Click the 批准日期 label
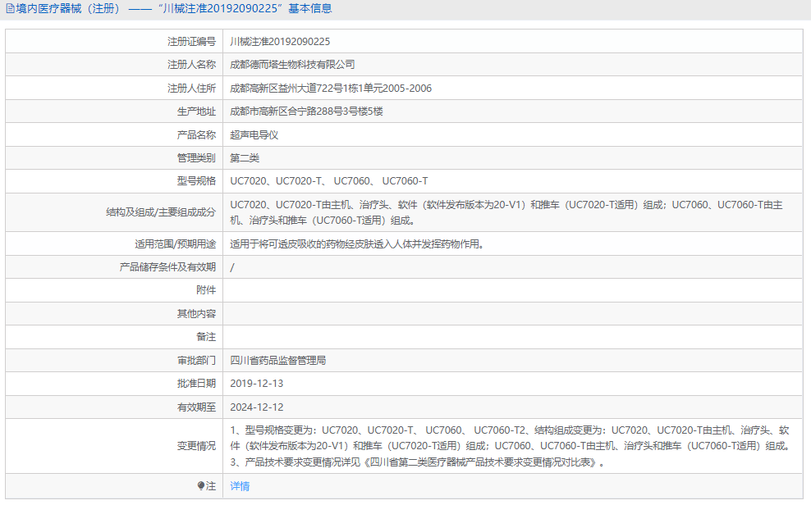The width and height of the screenshot is (811, 505). point(196,383)
